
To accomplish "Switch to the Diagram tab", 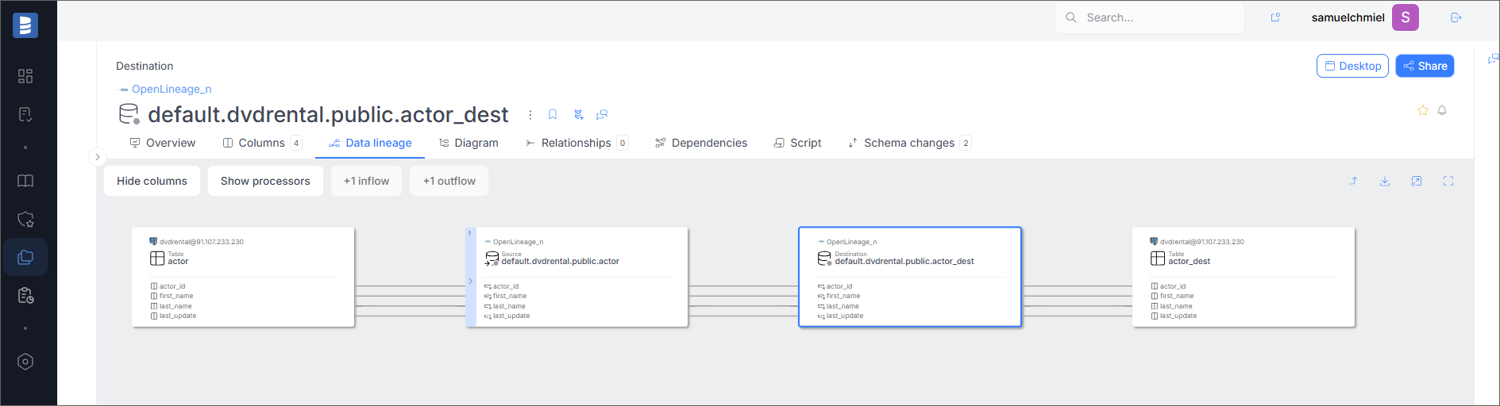I will point(469,143).
